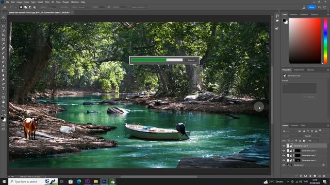The image size is (330, 185).
Task: Choose New Selection mode in options bar
Action: coord(21,7)
